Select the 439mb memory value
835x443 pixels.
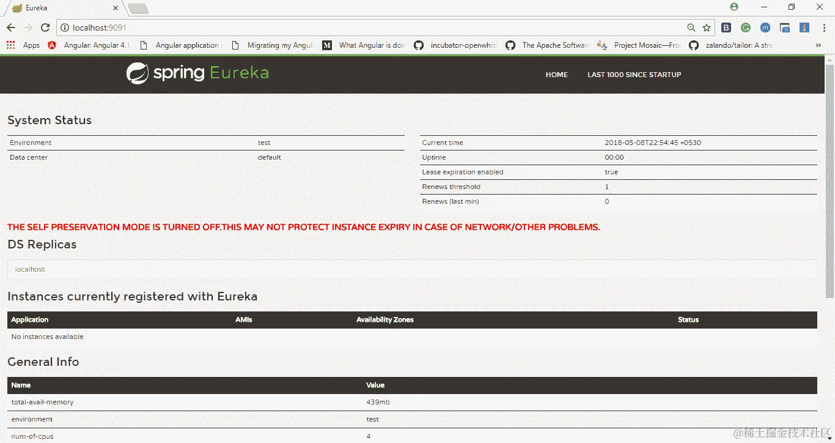coord(378,402)
